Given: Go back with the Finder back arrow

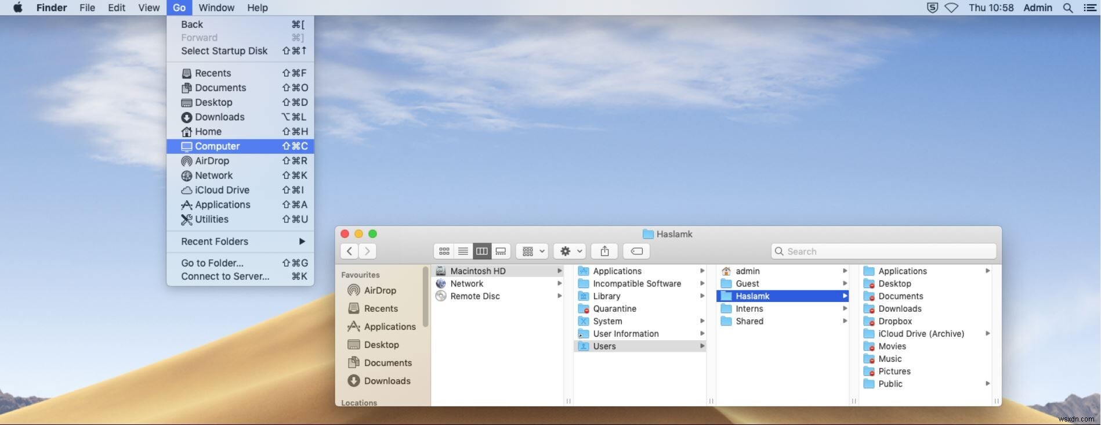Looking at the screenshot, I should coord(349,251).
